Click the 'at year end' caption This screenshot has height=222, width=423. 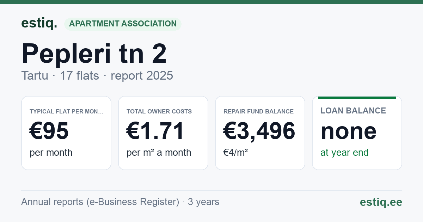344,153
